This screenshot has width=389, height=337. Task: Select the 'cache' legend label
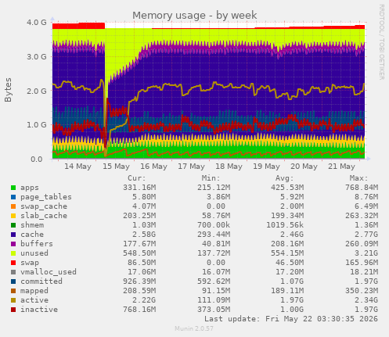(x=32, y=235)
